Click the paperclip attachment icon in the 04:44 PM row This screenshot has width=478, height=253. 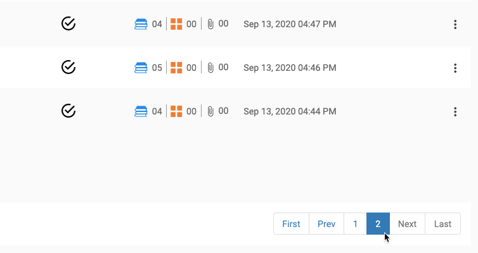[210, 111]
